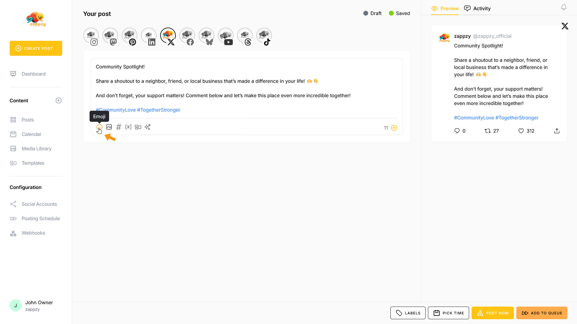
Task: Click the Add to Queue button
Action: [x=542, y=313]
